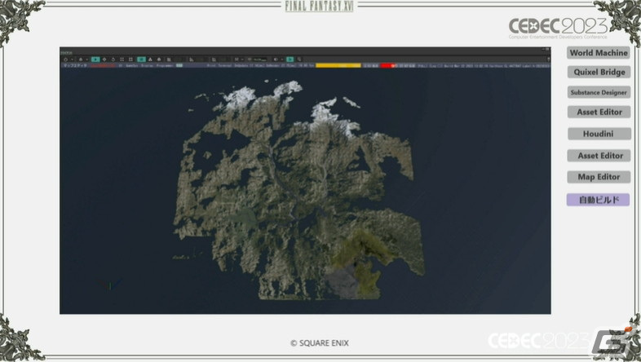Click the purple 自動ビルド button
641x362 pixels.
[598, 200]
